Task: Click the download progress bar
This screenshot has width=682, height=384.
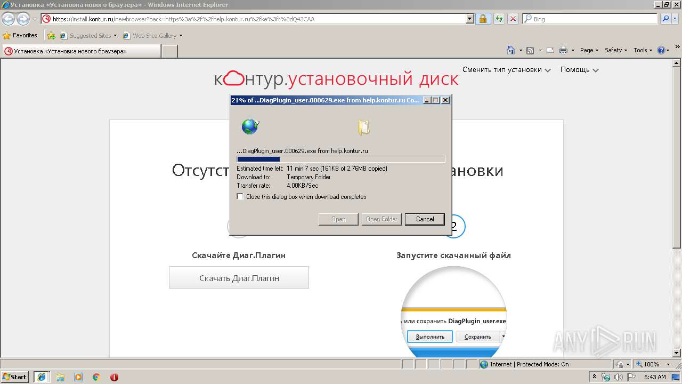Action: click(340, 159)
